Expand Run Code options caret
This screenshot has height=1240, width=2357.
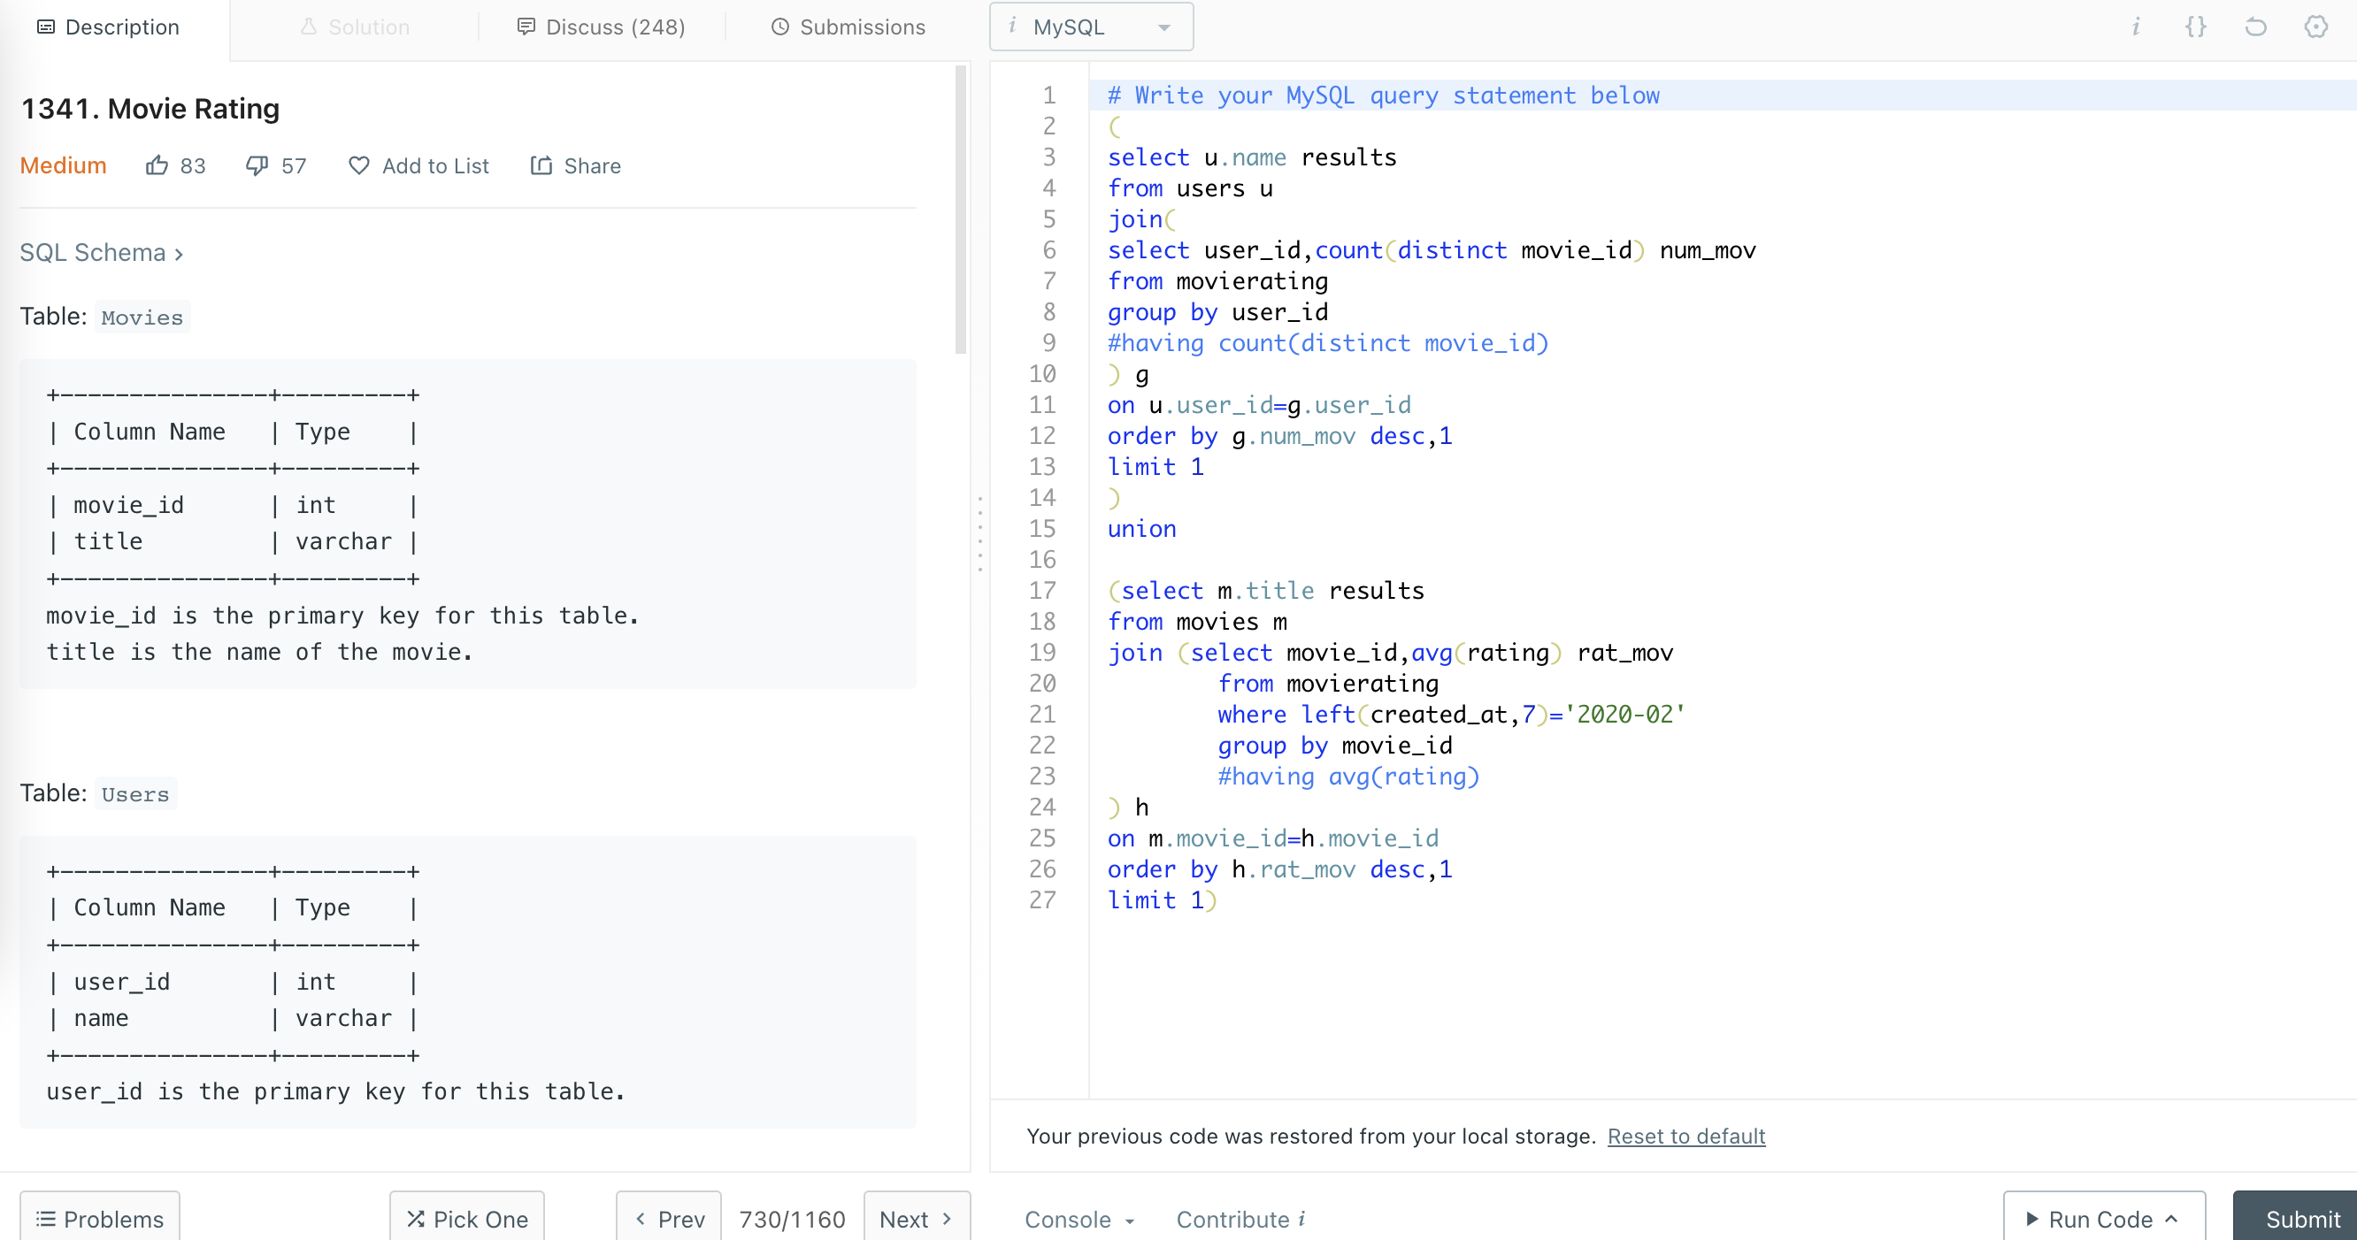coord(2172,1219)
